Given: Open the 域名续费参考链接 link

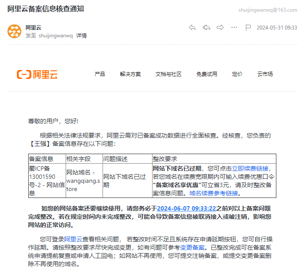Looking at the screenshot, I should 213,193.
